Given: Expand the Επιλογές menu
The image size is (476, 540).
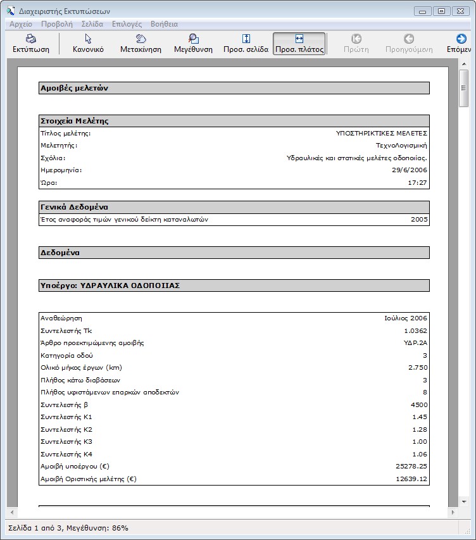Looking at the screenshot, I should [x=127, y=24].
